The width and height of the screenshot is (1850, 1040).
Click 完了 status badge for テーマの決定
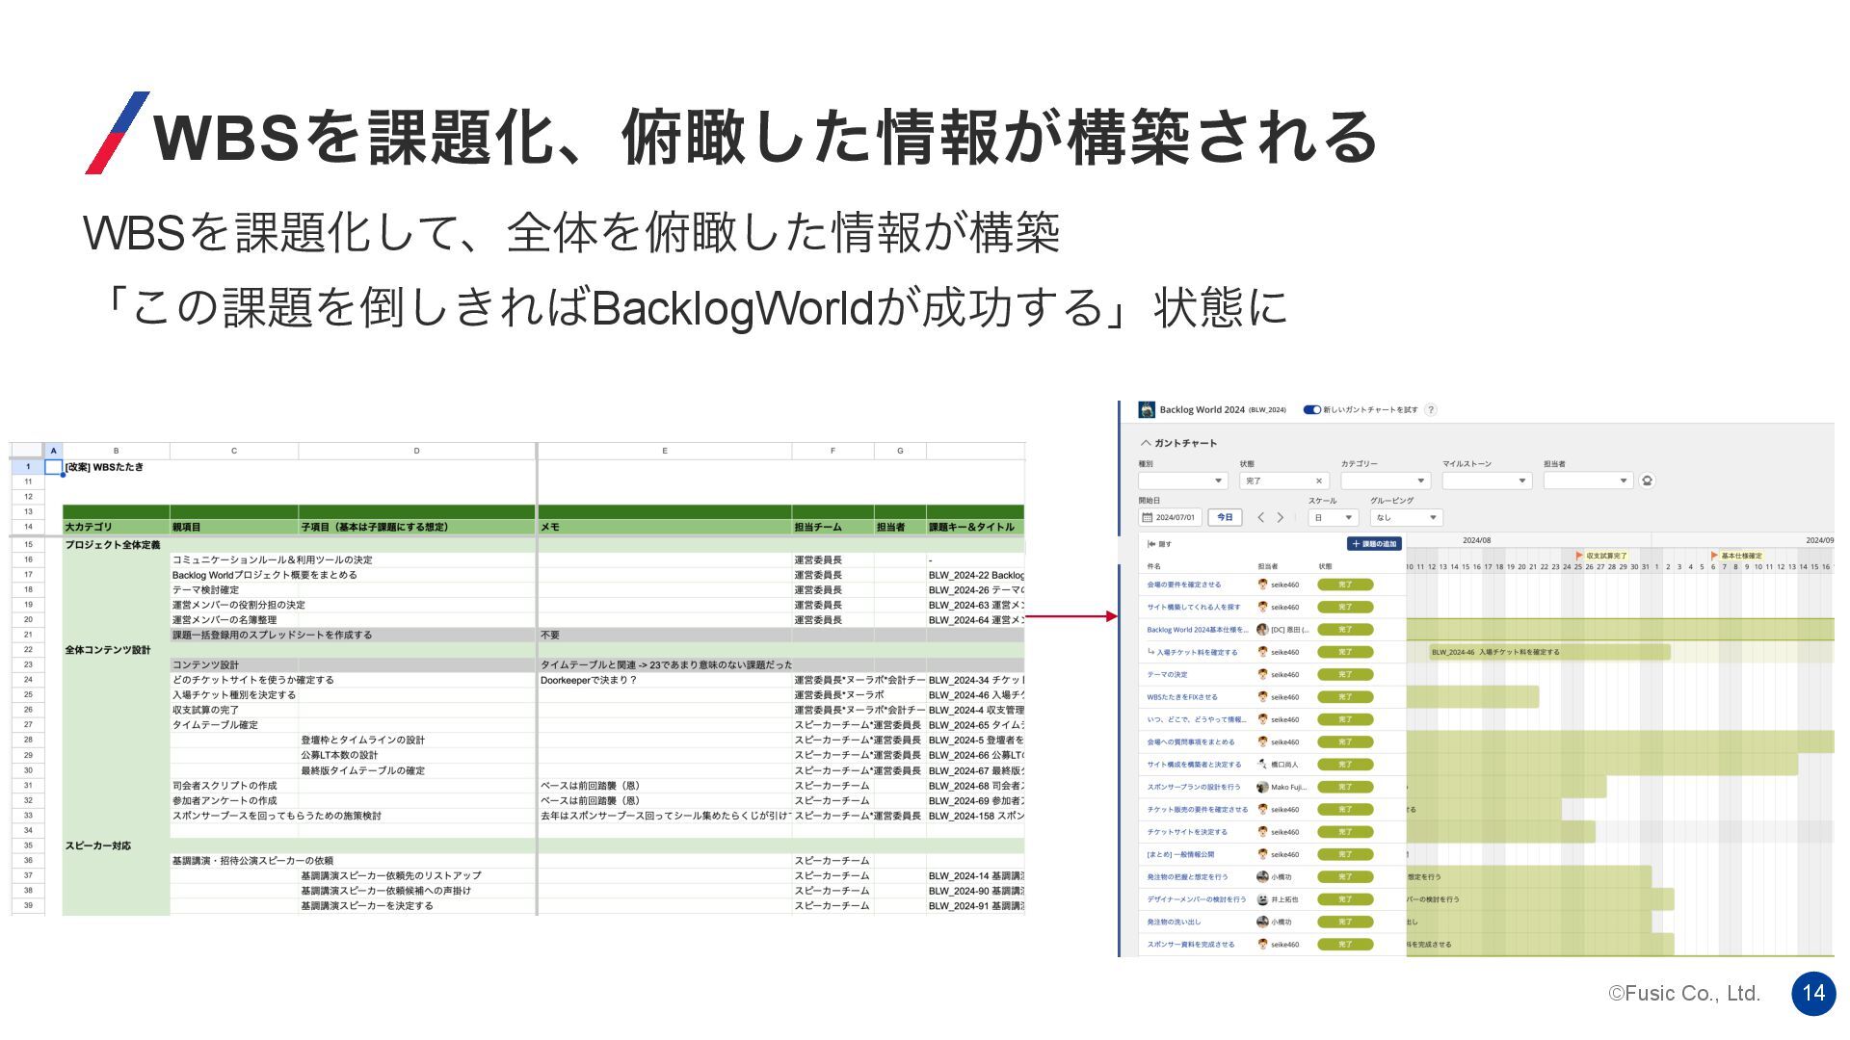[x=1345, y=674]
